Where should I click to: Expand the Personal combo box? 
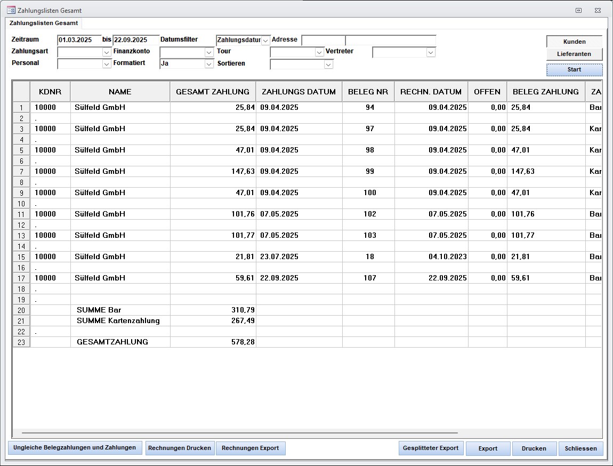106,64
